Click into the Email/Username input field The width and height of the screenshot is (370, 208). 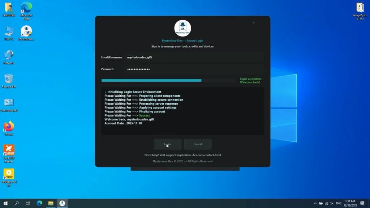coord(194,57)
